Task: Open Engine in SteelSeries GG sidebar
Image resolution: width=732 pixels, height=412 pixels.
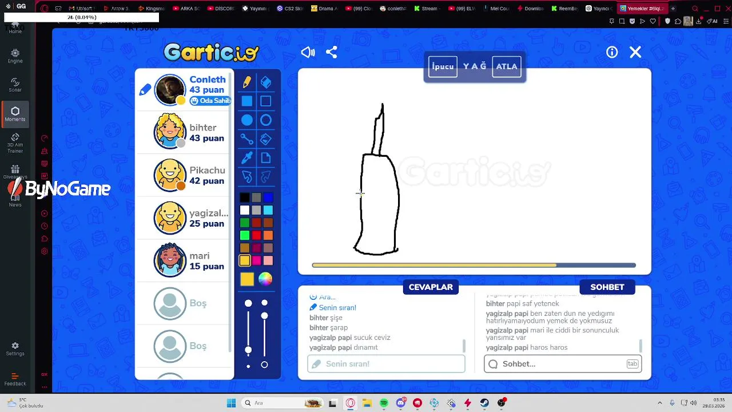Action: point(15,56)
